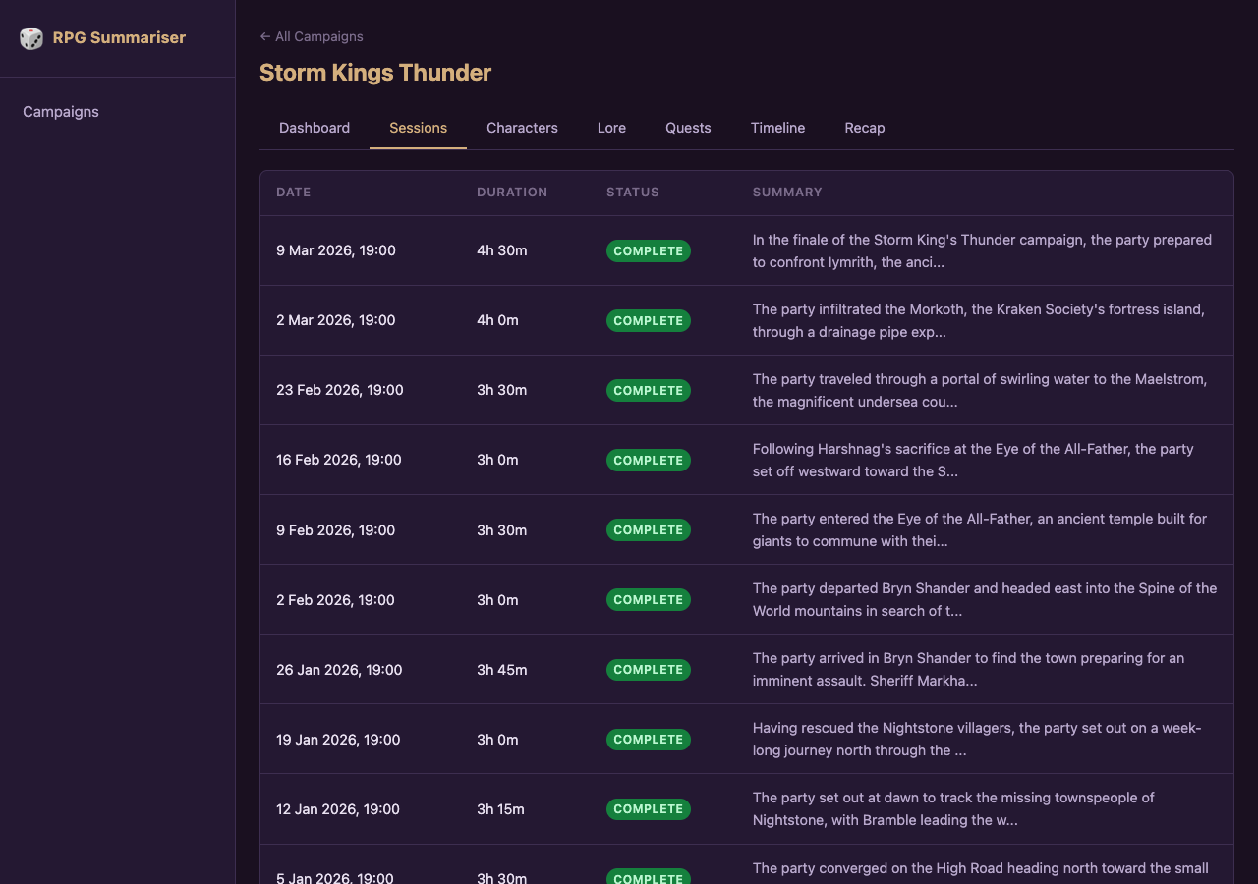Open the 26 Jan 2026 Bryn Shander session
Screen dimensions: 1258x884
(339, 670)
